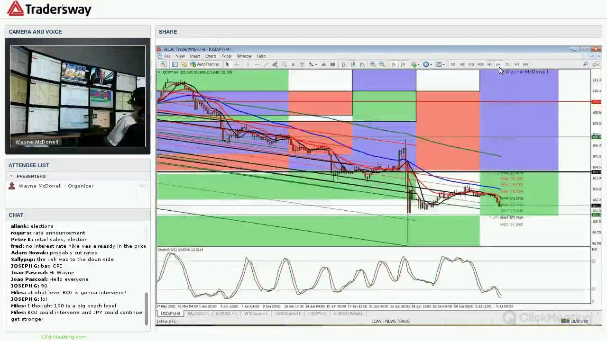Click the zoom in magnifier icon
The height and width of the screenshot is (341, 607).
tap(373, 64)
